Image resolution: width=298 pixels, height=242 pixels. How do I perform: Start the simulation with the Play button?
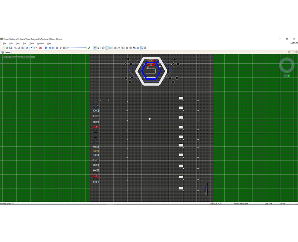[46, 48]
